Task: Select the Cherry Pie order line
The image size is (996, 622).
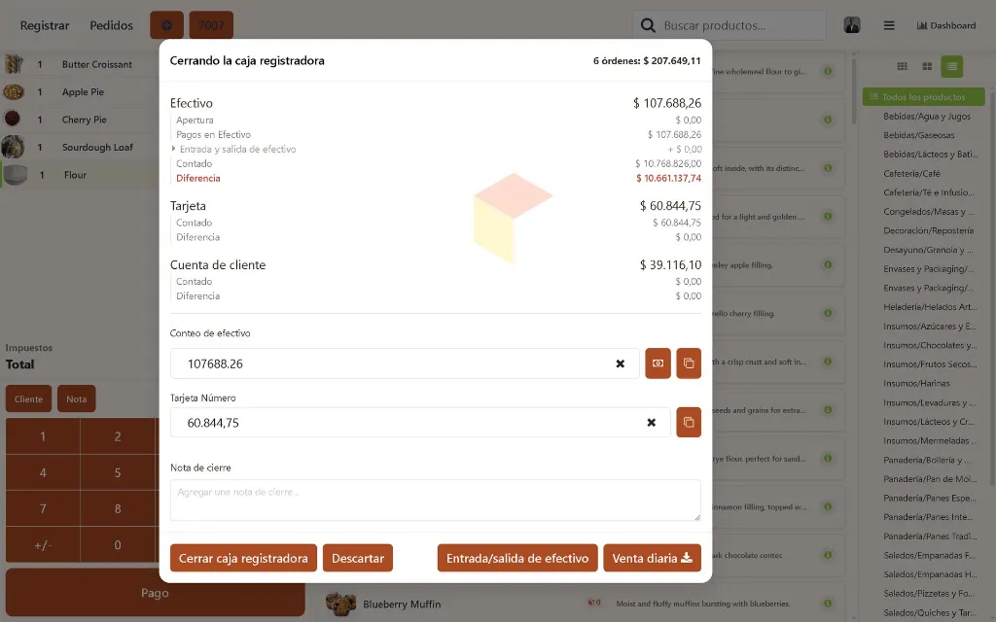Action: (x=80, y=120)
